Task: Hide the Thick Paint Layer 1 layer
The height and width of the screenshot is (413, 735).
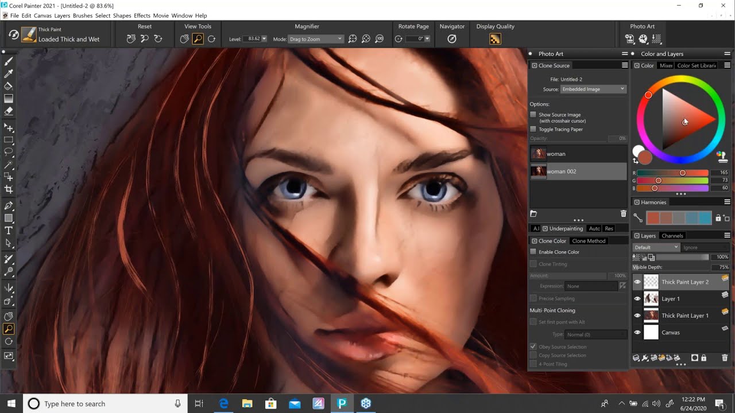Action: [637, 315]
